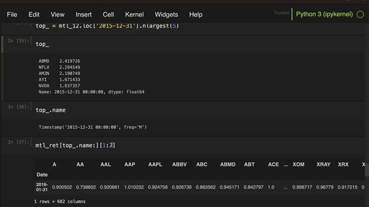Click the kernel idle status circle icon

[x=360, y=14]
